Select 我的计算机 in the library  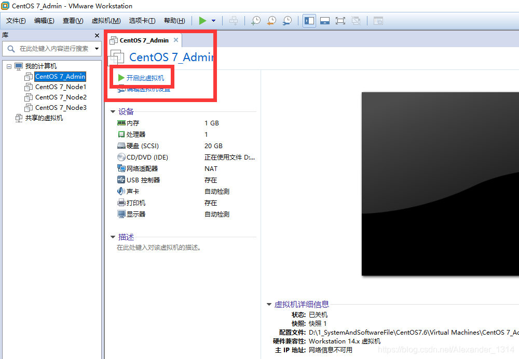click(40, 66)
